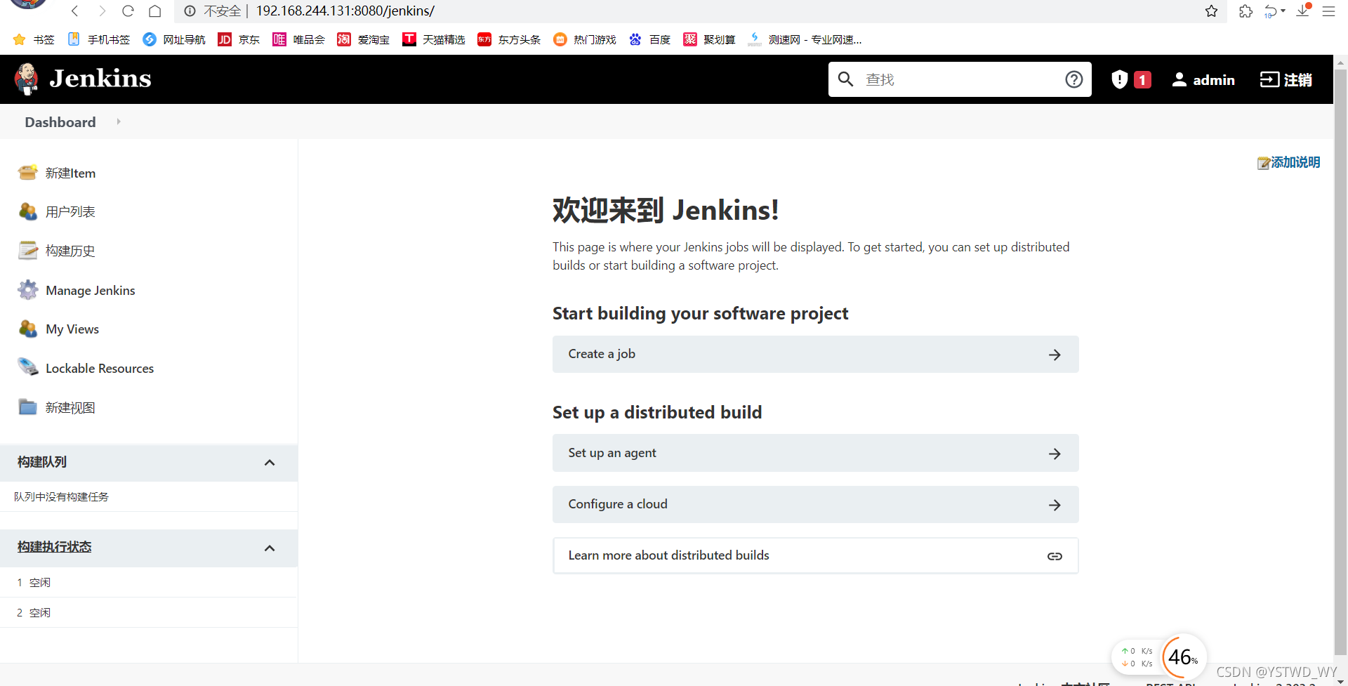
Task: Open the browser downloads icon
Action: click(x=1303, y=11)
